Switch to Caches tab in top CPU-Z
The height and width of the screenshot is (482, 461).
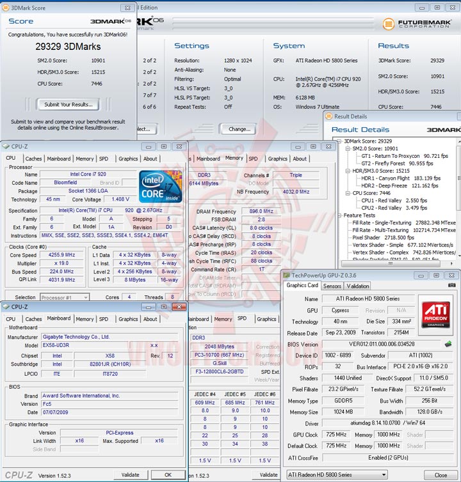(x=33, y=159)
